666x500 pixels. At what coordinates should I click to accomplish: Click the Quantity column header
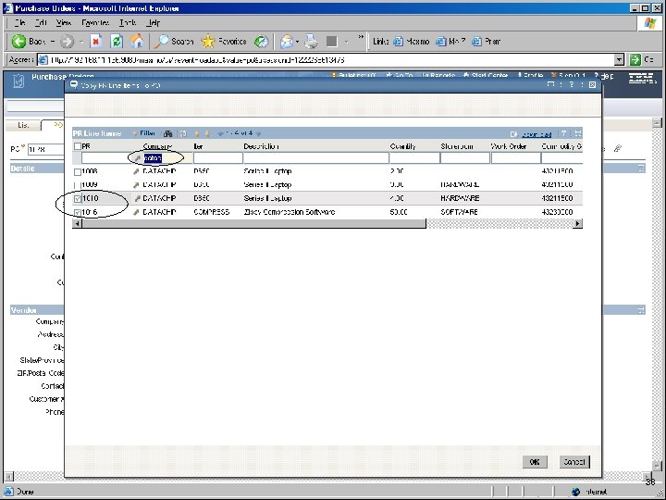pos(402,146)
